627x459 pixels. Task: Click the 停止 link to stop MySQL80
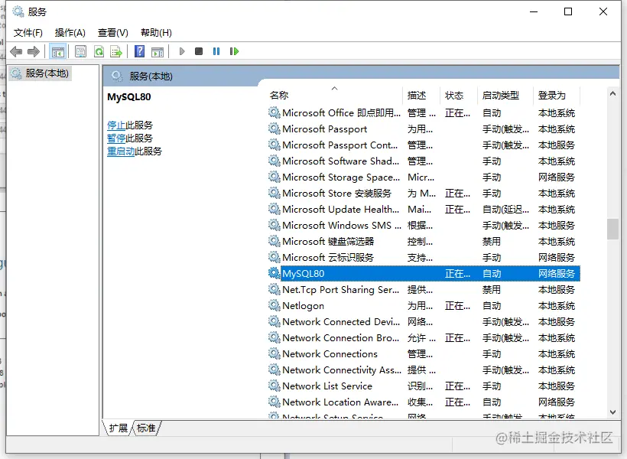(x=116, y=125)
